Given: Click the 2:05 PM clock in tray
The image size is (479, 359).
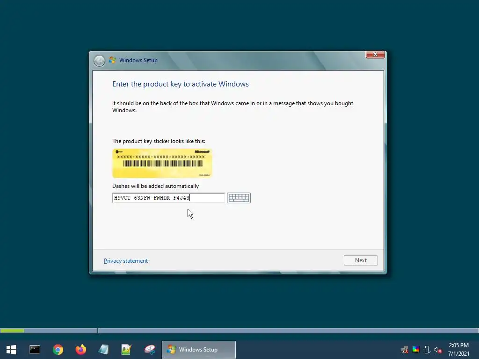Looking at the screenshot, I should click(x=458, y=345).
